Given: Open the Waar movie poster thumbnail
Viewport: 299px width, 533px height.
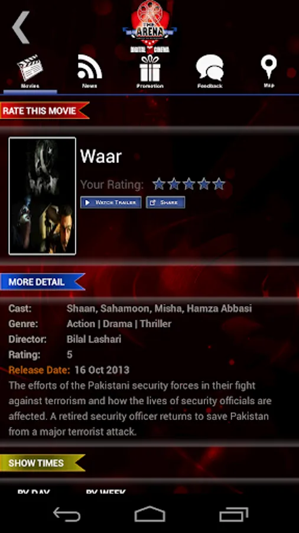Looking at the screenshot, I should (43, 196).
